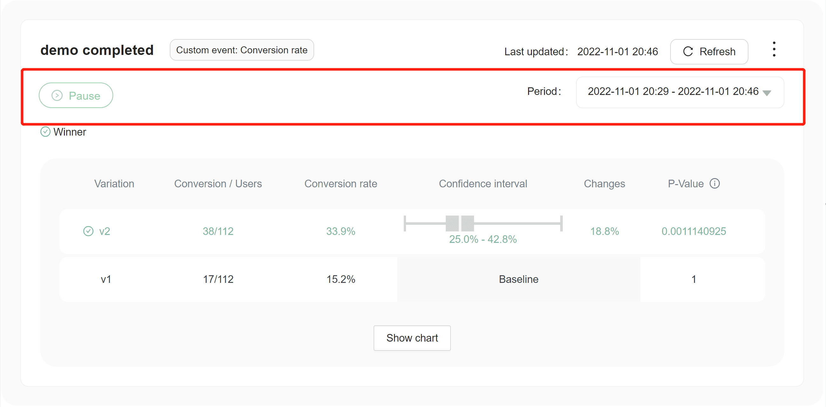Viewport: 826px width, 407px height.
Task: Click the P-Value column header text
Action: click(x=685, y=183)
